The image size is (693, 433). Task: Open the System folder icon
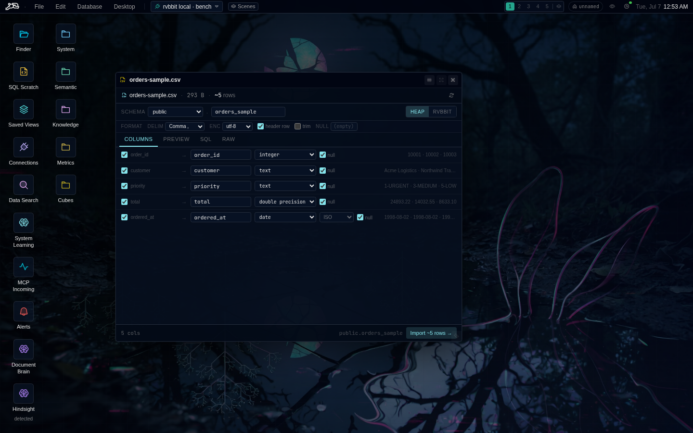tap(65, 34)
